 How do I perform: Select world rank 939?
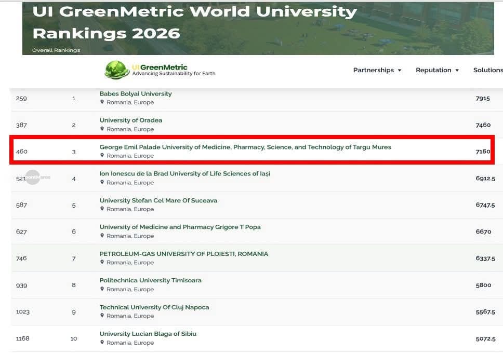tap(21, 285)
